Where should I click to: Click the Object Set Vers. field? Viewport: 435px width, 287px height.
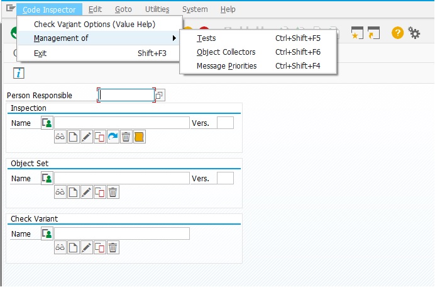coord(225,178)
